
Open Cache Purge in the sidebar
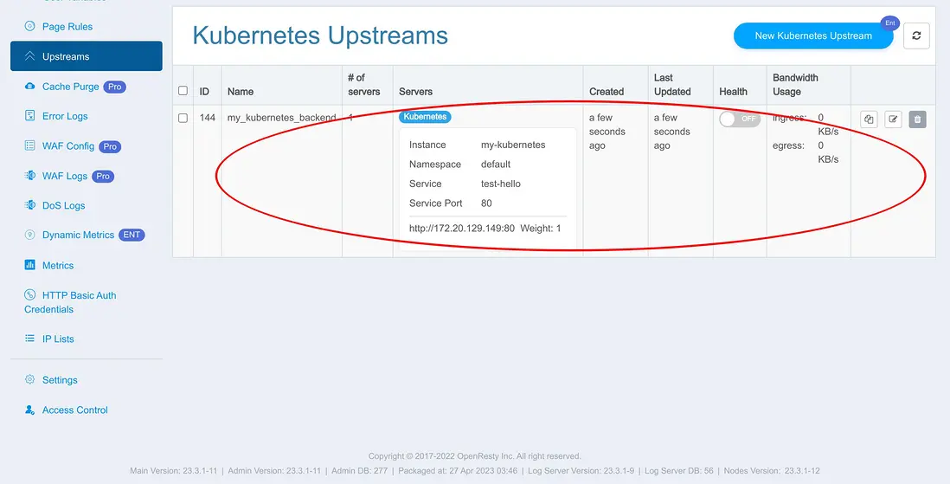pos(70,87)
